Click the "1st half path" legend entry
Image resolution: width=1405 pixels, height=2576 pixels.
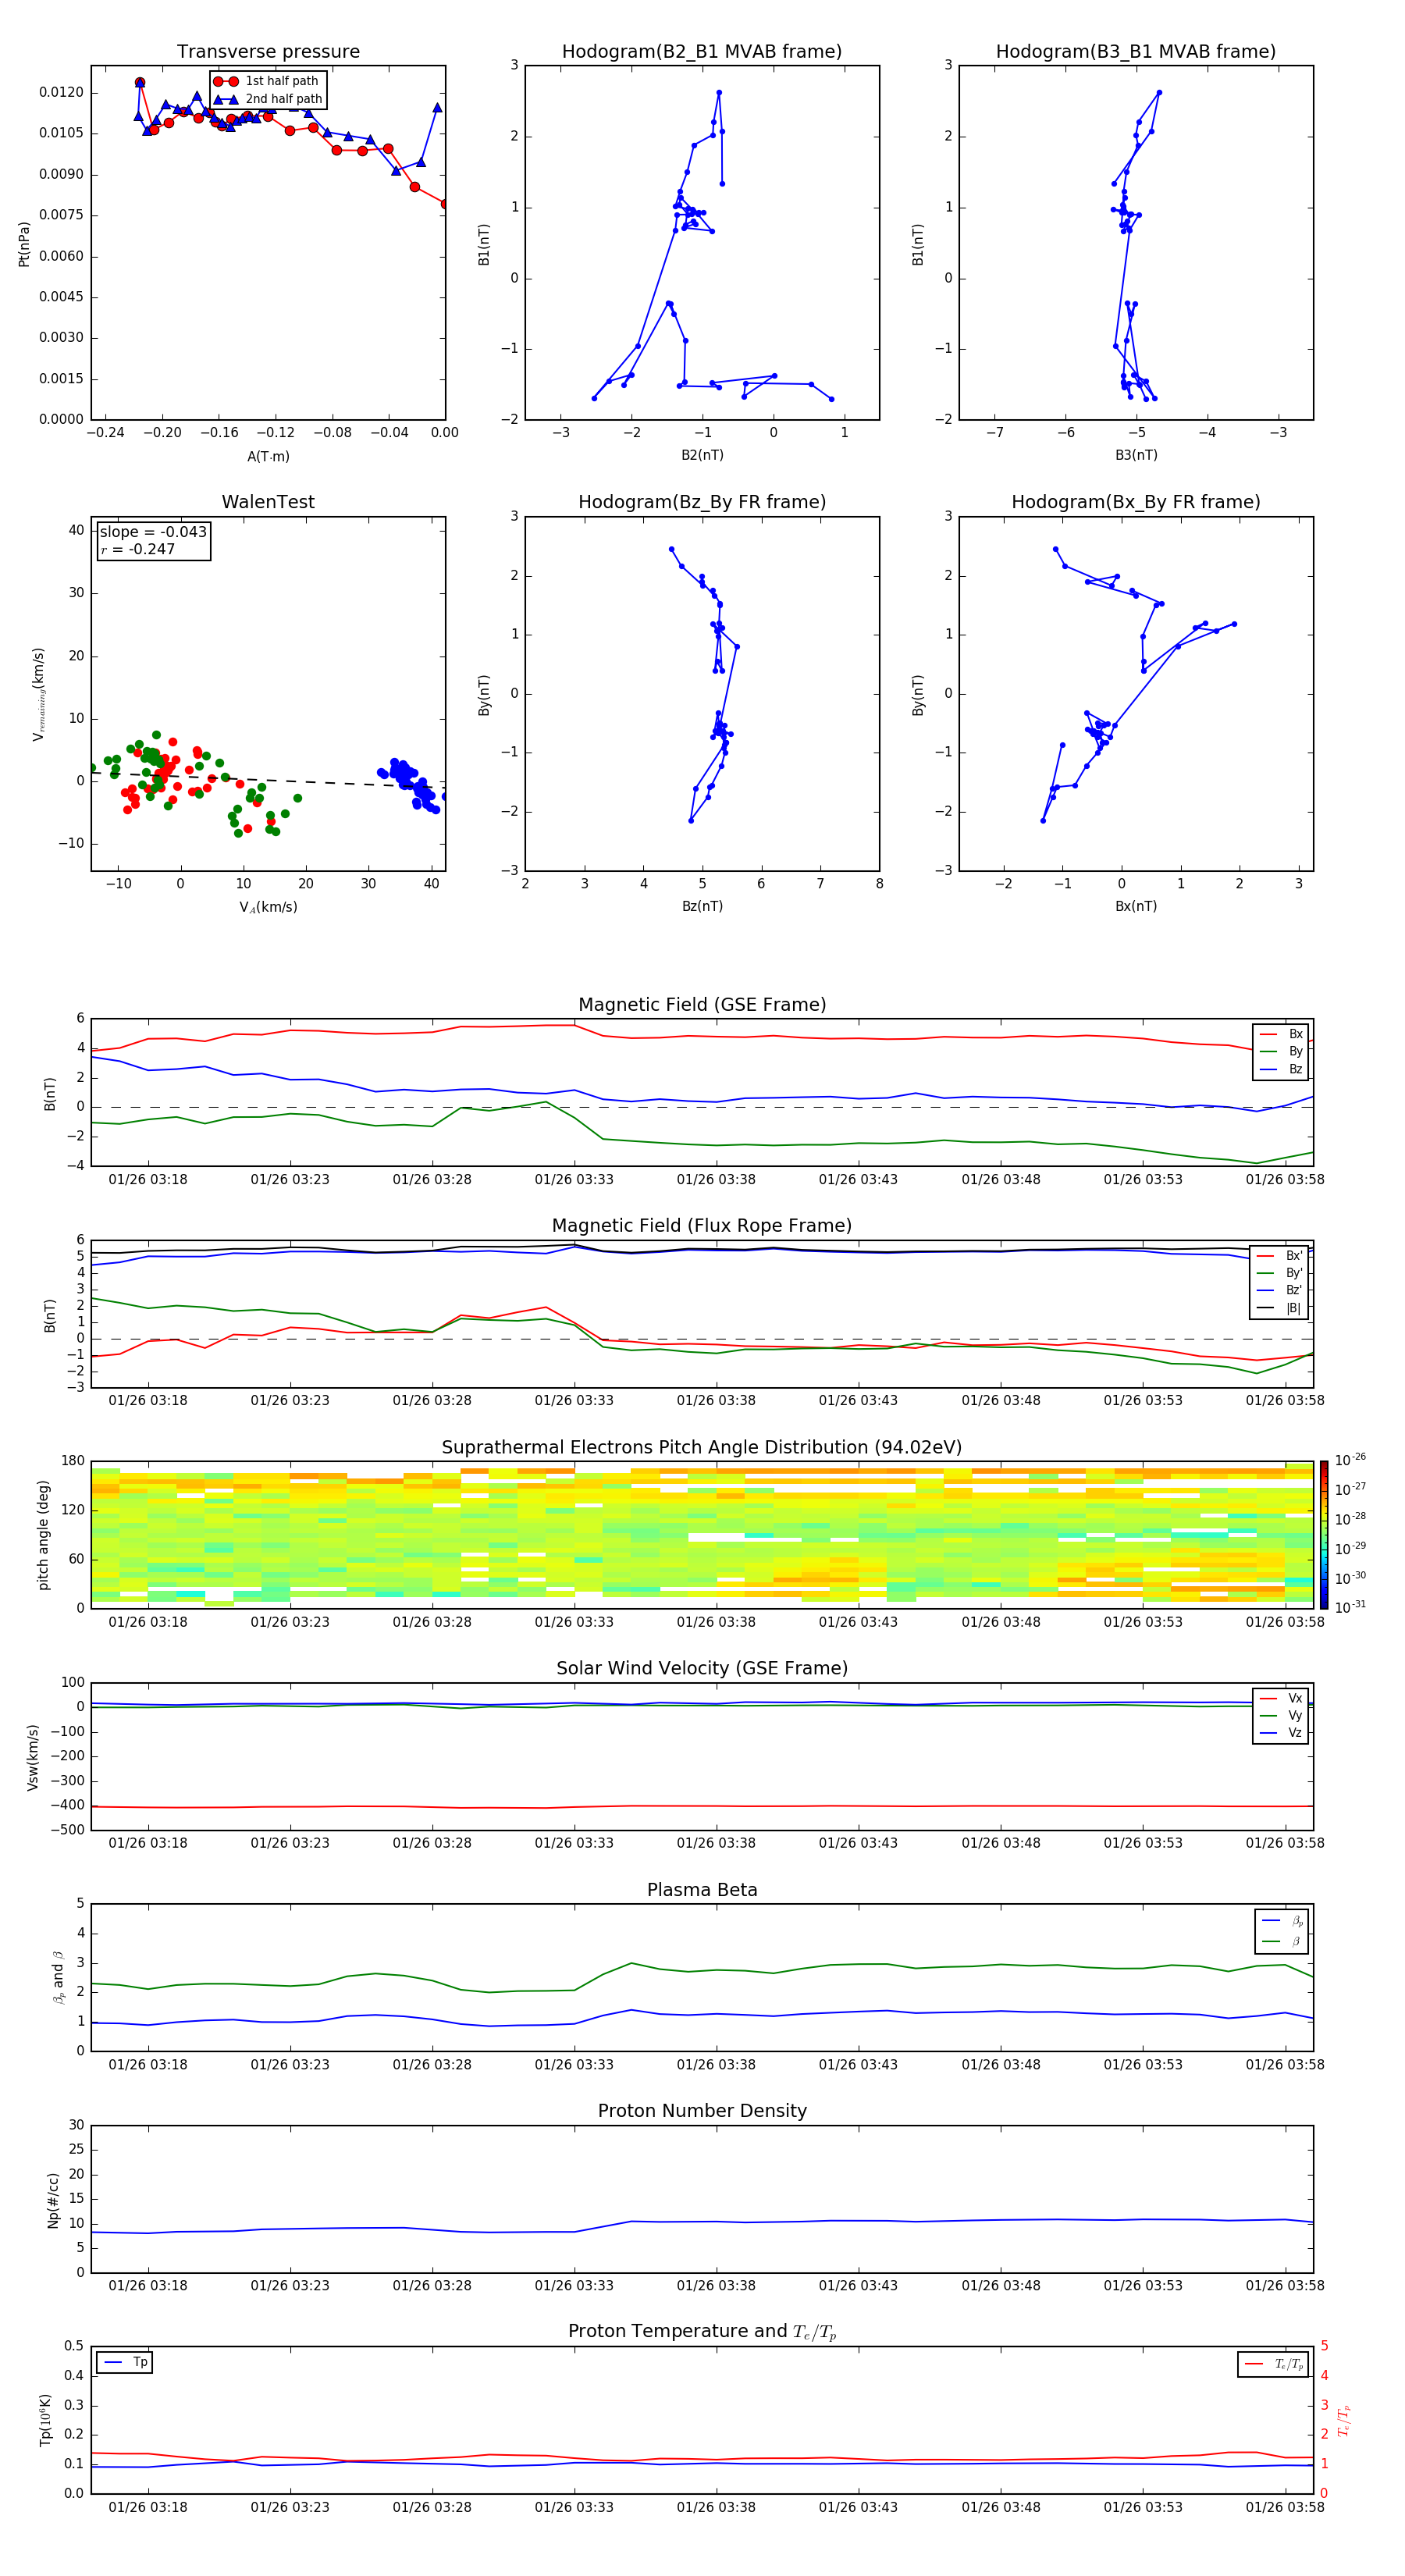[267, 81]
